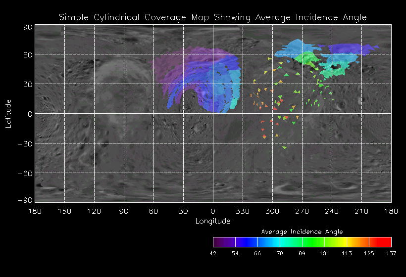Click longitude tick label 30
This screenshot has height=277, width=406.
(183, 211)
